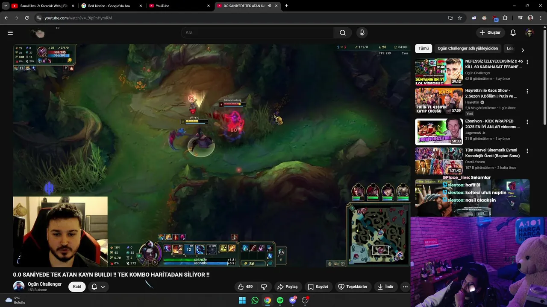Viewport: 547px width, 307px height.
Task: Select Ogün Challenger adlı yükleyiciden chip
Action: pyautogui.click(x=468, y=49)
